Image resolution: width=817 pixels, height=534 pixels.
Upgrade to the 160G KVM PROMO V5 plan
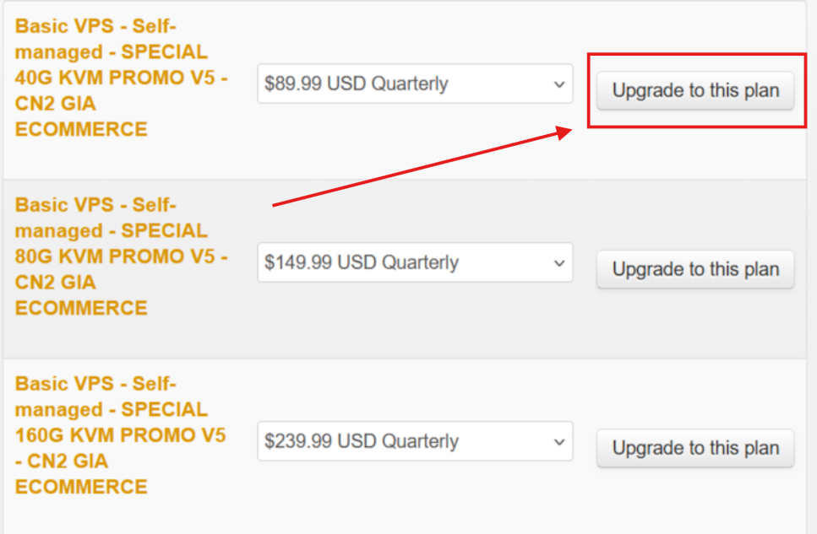(695, 448)
